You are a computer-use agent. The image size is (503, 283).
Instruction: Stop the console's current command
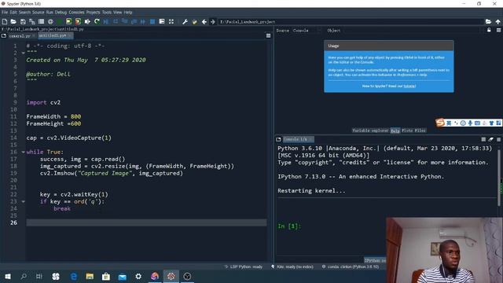(483, 139)
